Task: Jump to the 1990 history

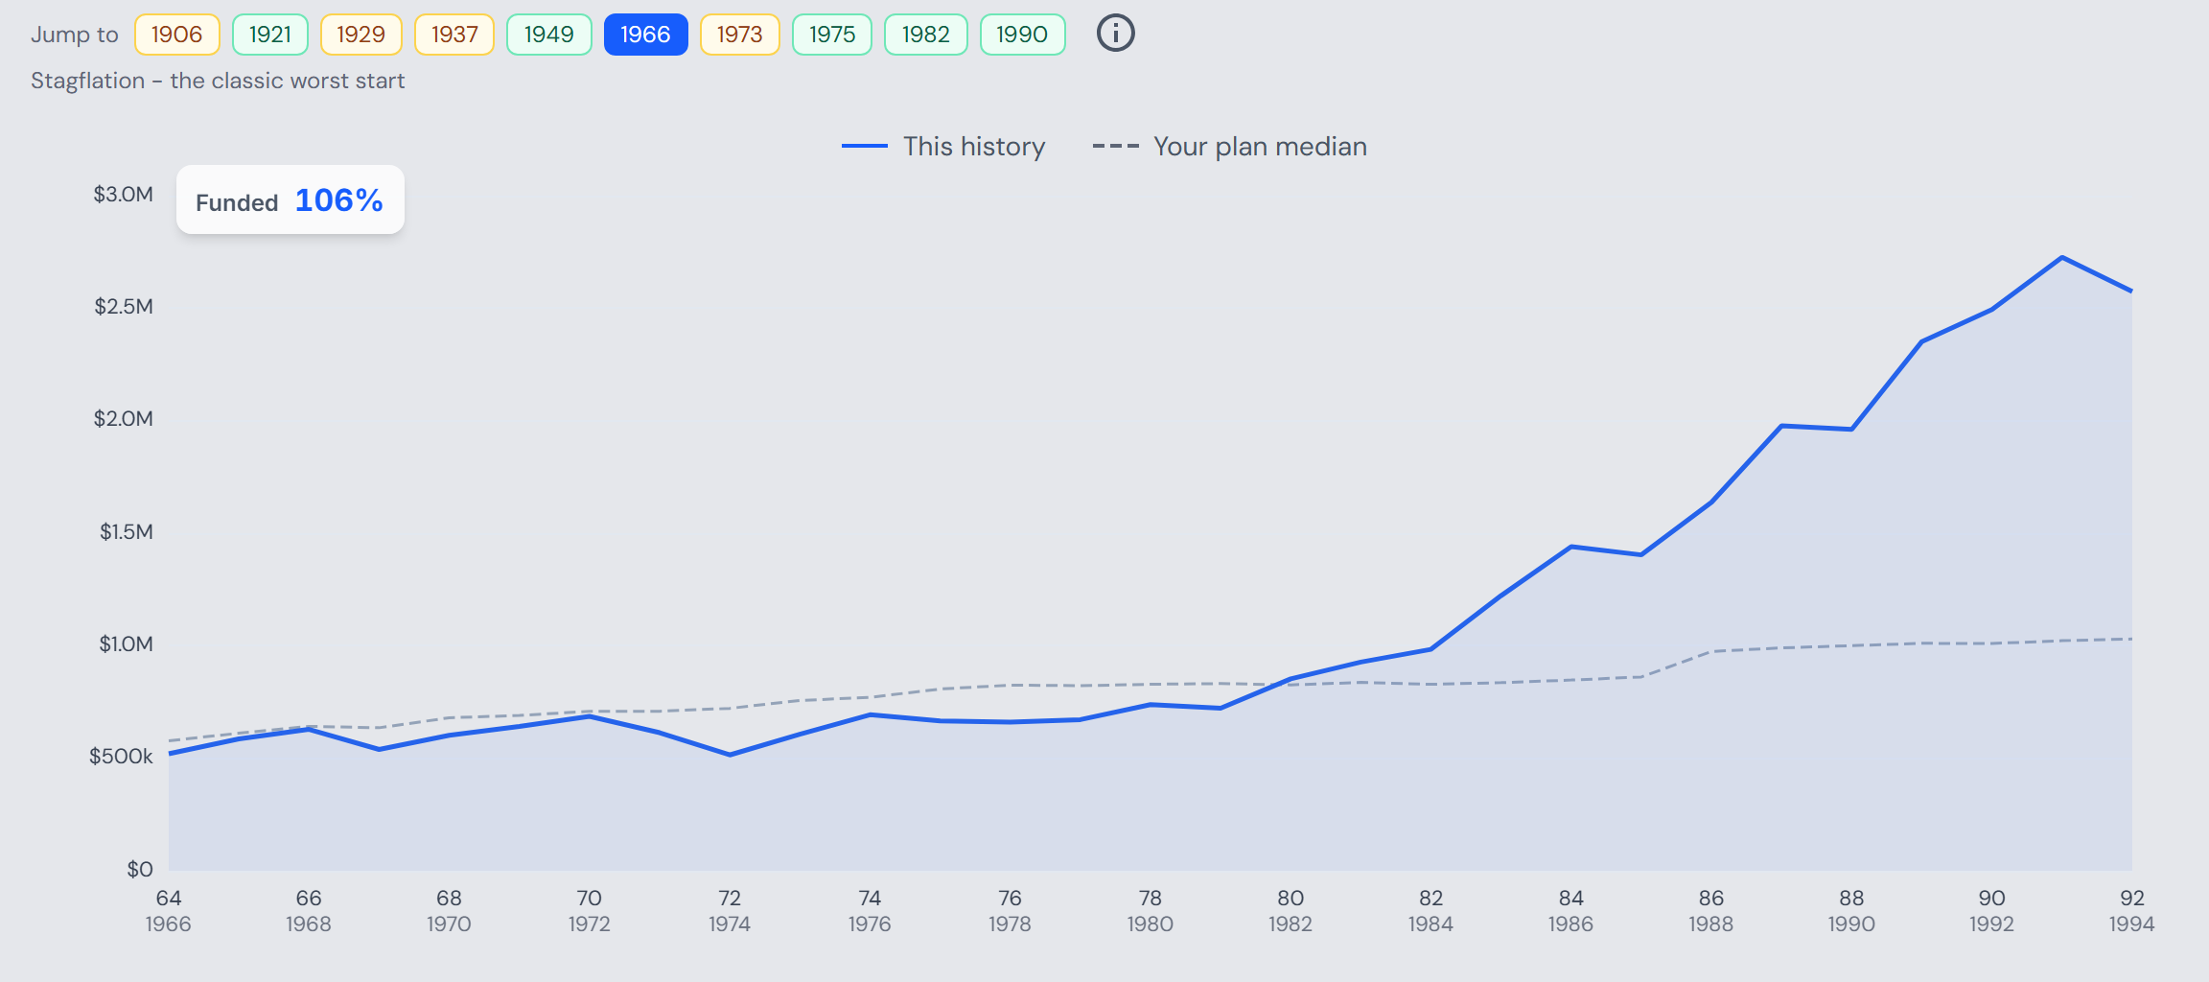Action: [x=1022, y=35]
